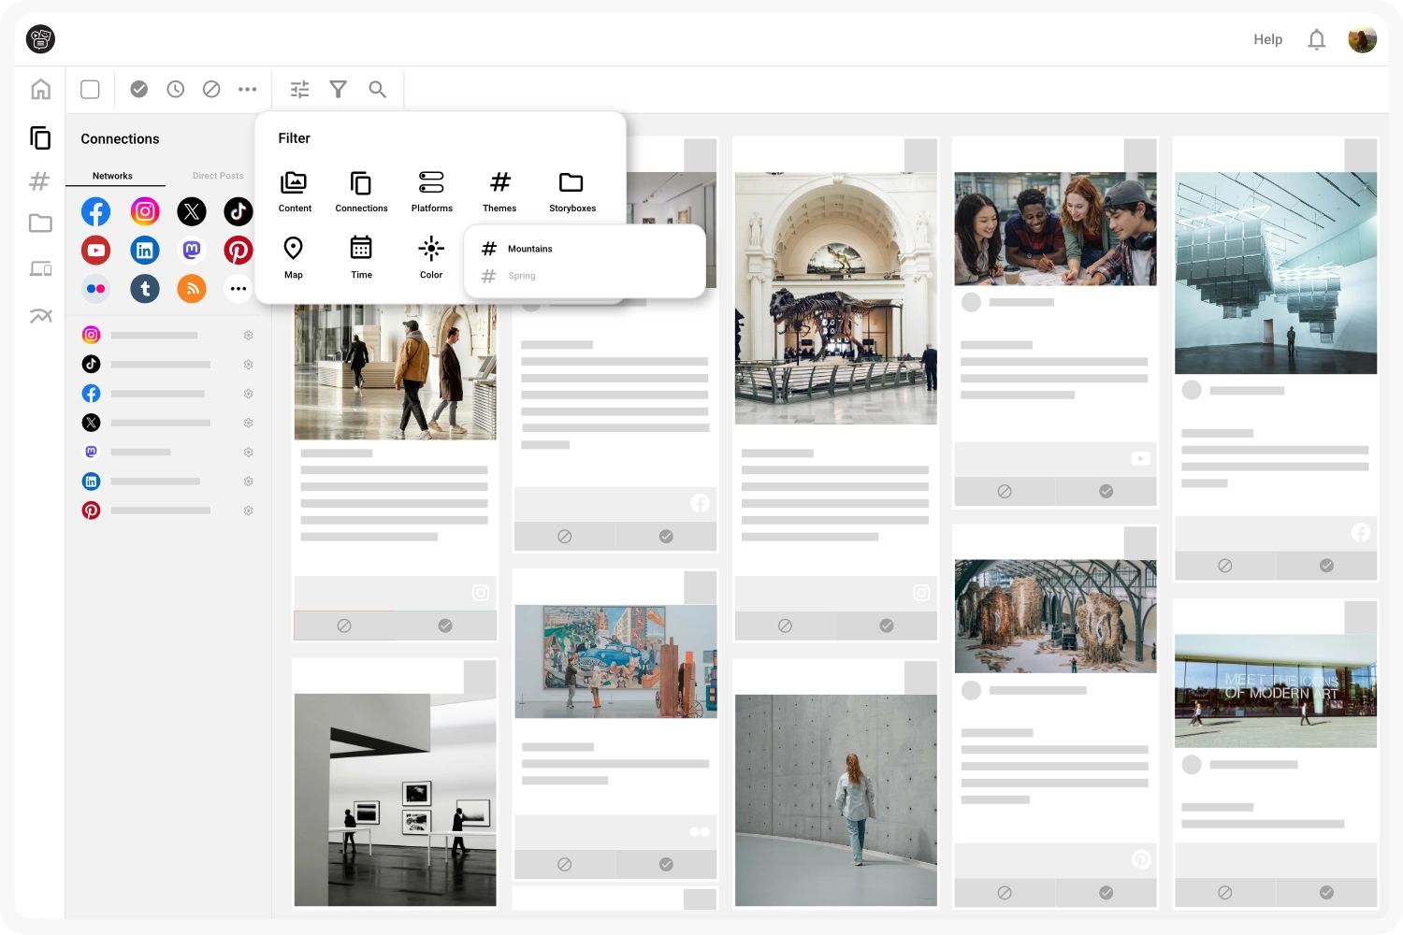The height and width of the screenshot is (935, 1403).
Task: Open notifications bell
Action: click(1316, 39)
